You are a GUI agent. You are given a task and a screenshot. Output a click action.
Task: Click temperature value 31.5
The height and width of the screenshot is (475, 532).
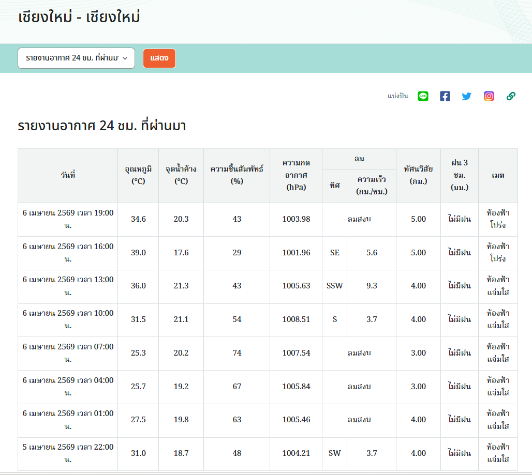coord(138,319)
